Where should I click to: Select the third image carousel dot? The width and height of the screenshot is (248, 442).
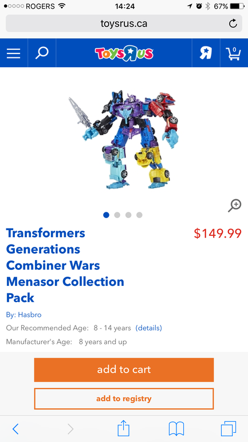point(128,215)
